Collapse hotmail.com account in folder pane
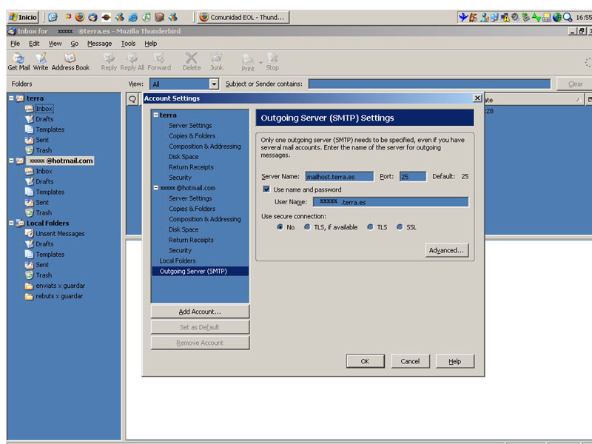 click(x=11, y=161)
